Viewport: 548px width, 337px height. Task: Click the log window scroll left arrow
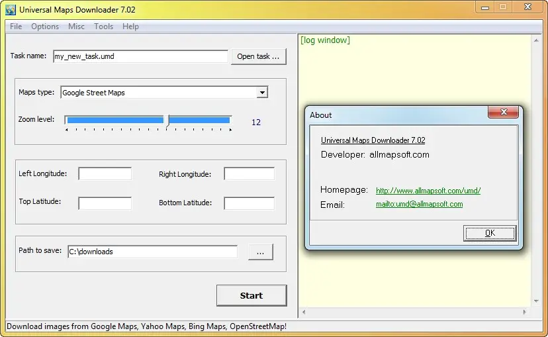[x=304, y=312]
